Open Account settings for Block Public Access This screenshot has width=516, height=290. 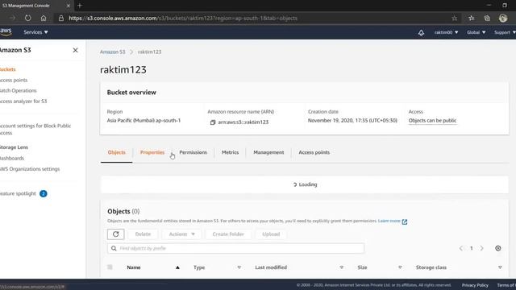(35, 129)
